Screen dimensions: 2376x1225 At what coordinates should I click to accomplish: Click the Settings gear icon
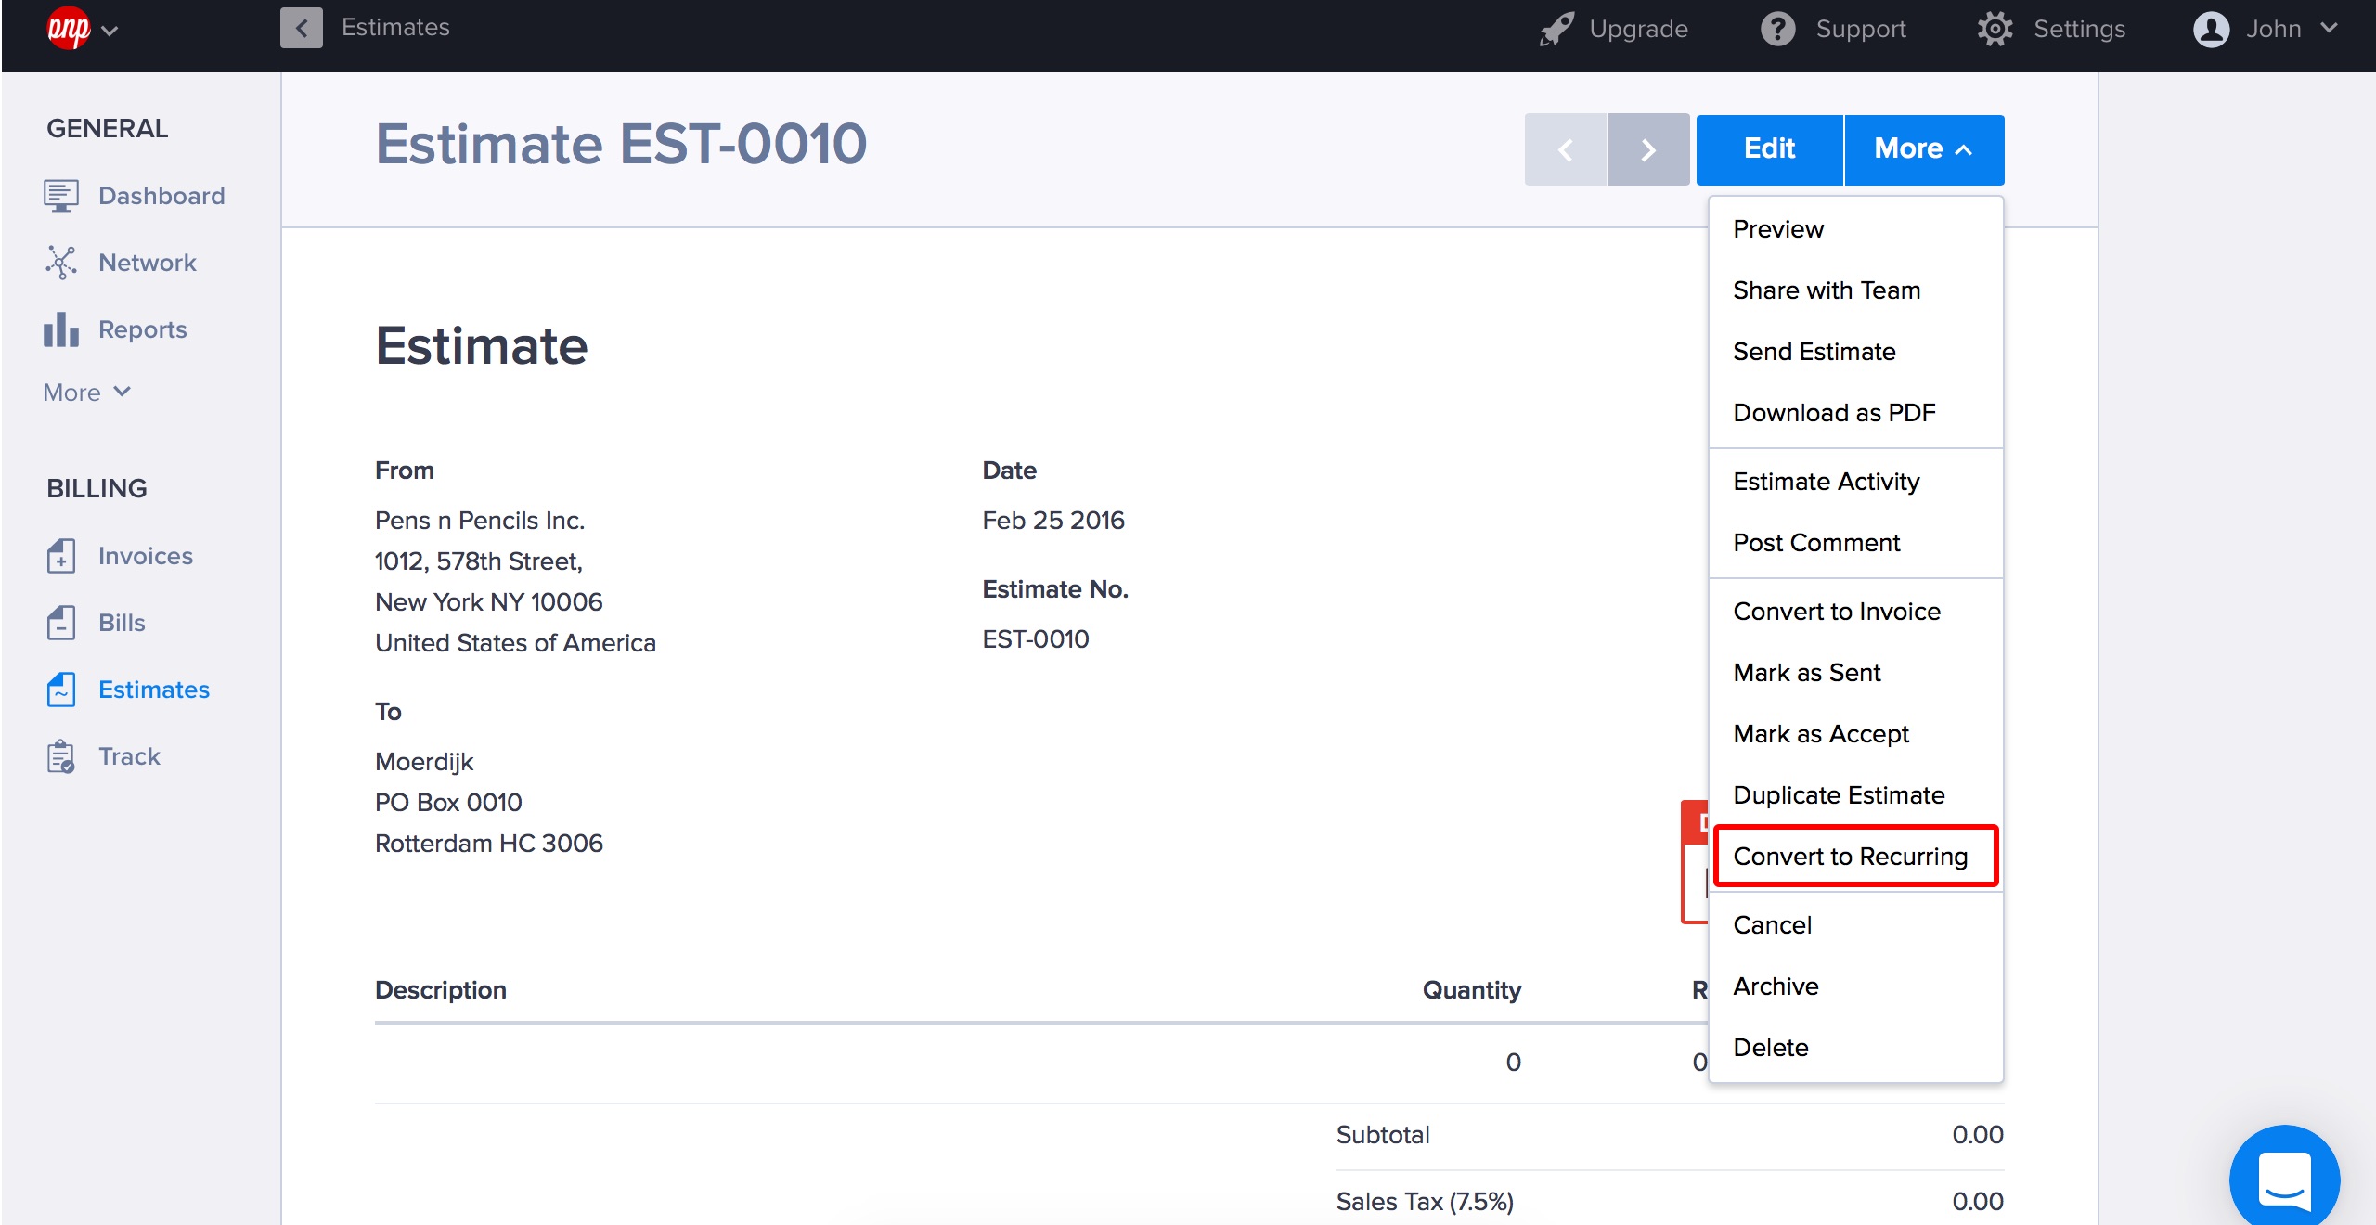pos(1995,29)
